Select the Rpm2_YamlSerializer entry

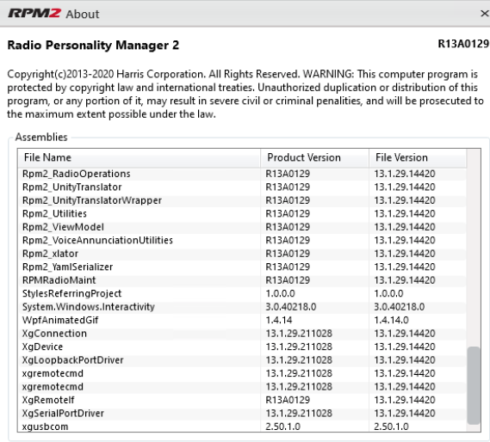pyautogui.click(x=242, y=267)
